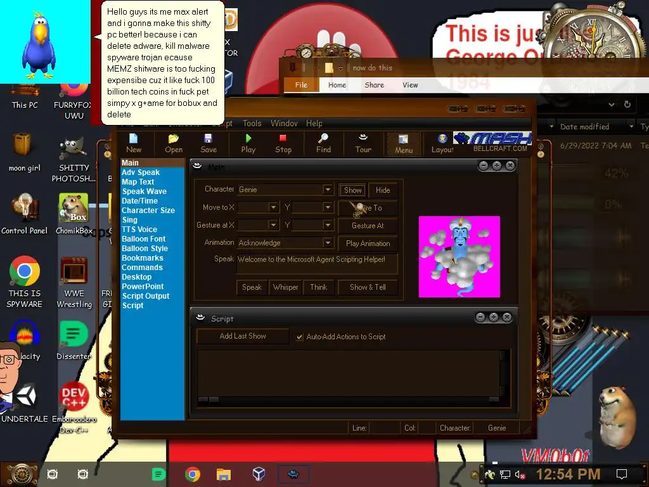Open Character Size sidebar page
Viewport: 649px width, 487px height.
pyautogui.click(x=148, y=211)
